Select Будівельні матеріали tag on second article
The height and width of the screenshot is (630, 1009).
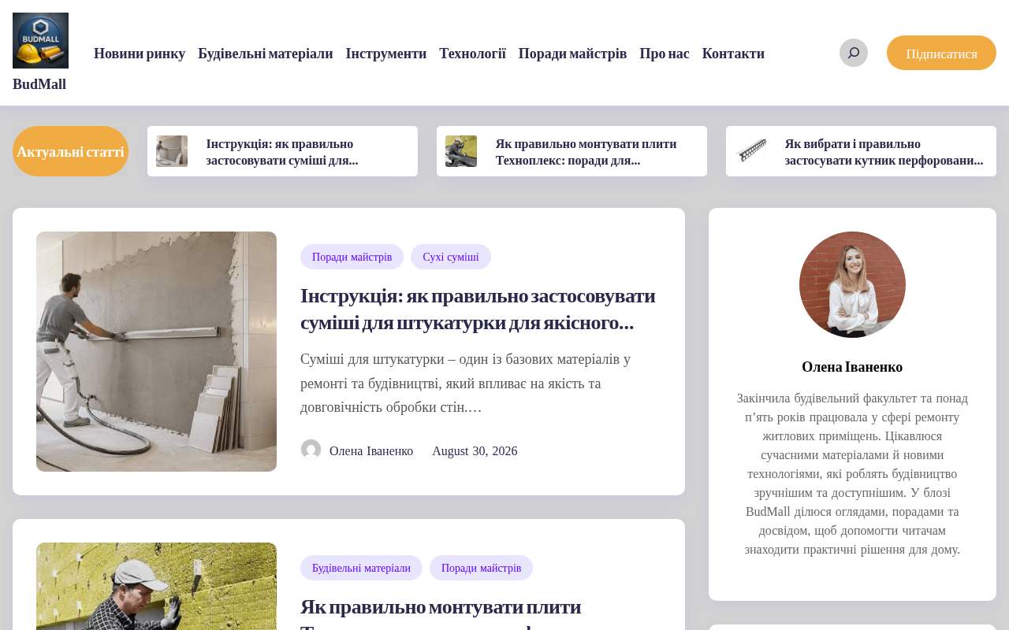tap(361, 568)
